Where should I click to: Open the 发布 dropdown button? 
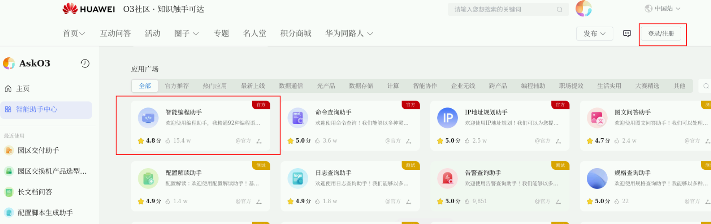click(595, 33)
